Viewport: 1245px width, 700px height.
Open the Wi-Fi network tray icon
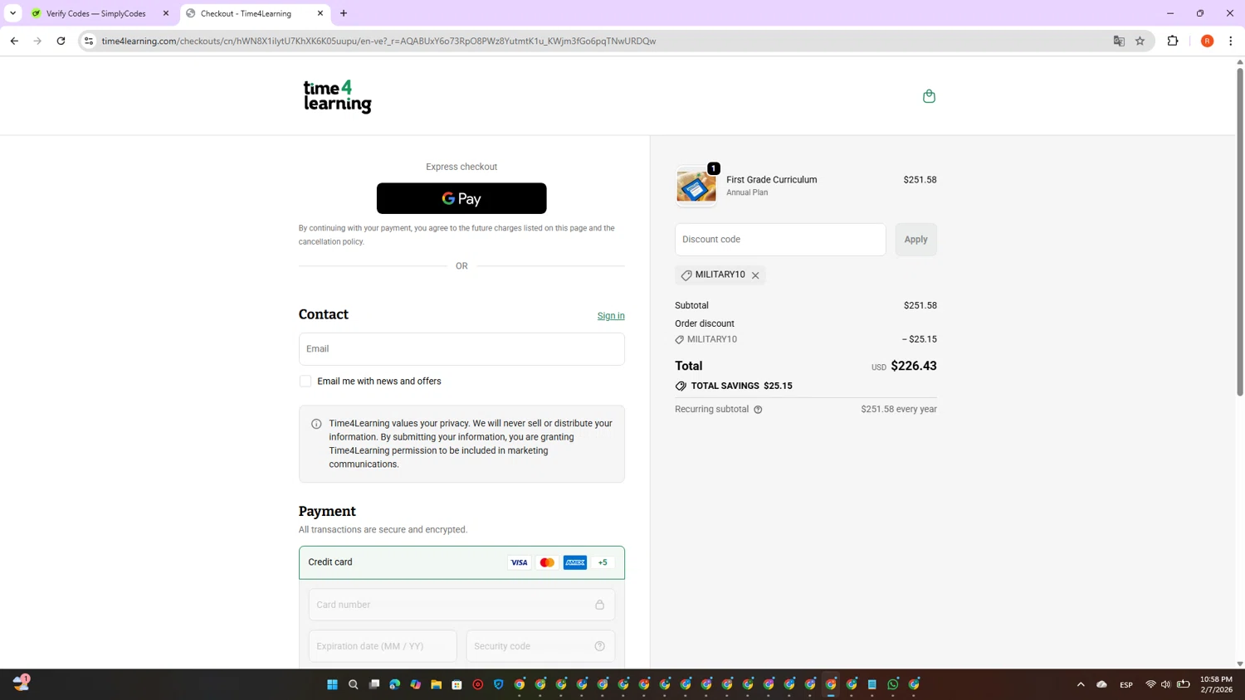(1150, 684)
